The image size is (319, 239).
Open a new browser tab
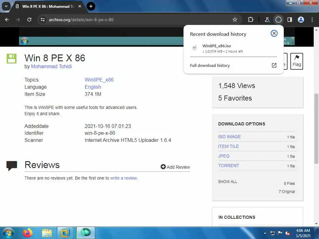point(91,6)
